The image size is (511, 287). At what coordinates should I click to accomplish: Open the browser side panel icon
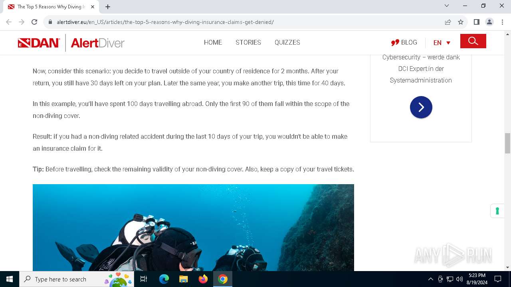pyautogui.click(x=476, y=22)
